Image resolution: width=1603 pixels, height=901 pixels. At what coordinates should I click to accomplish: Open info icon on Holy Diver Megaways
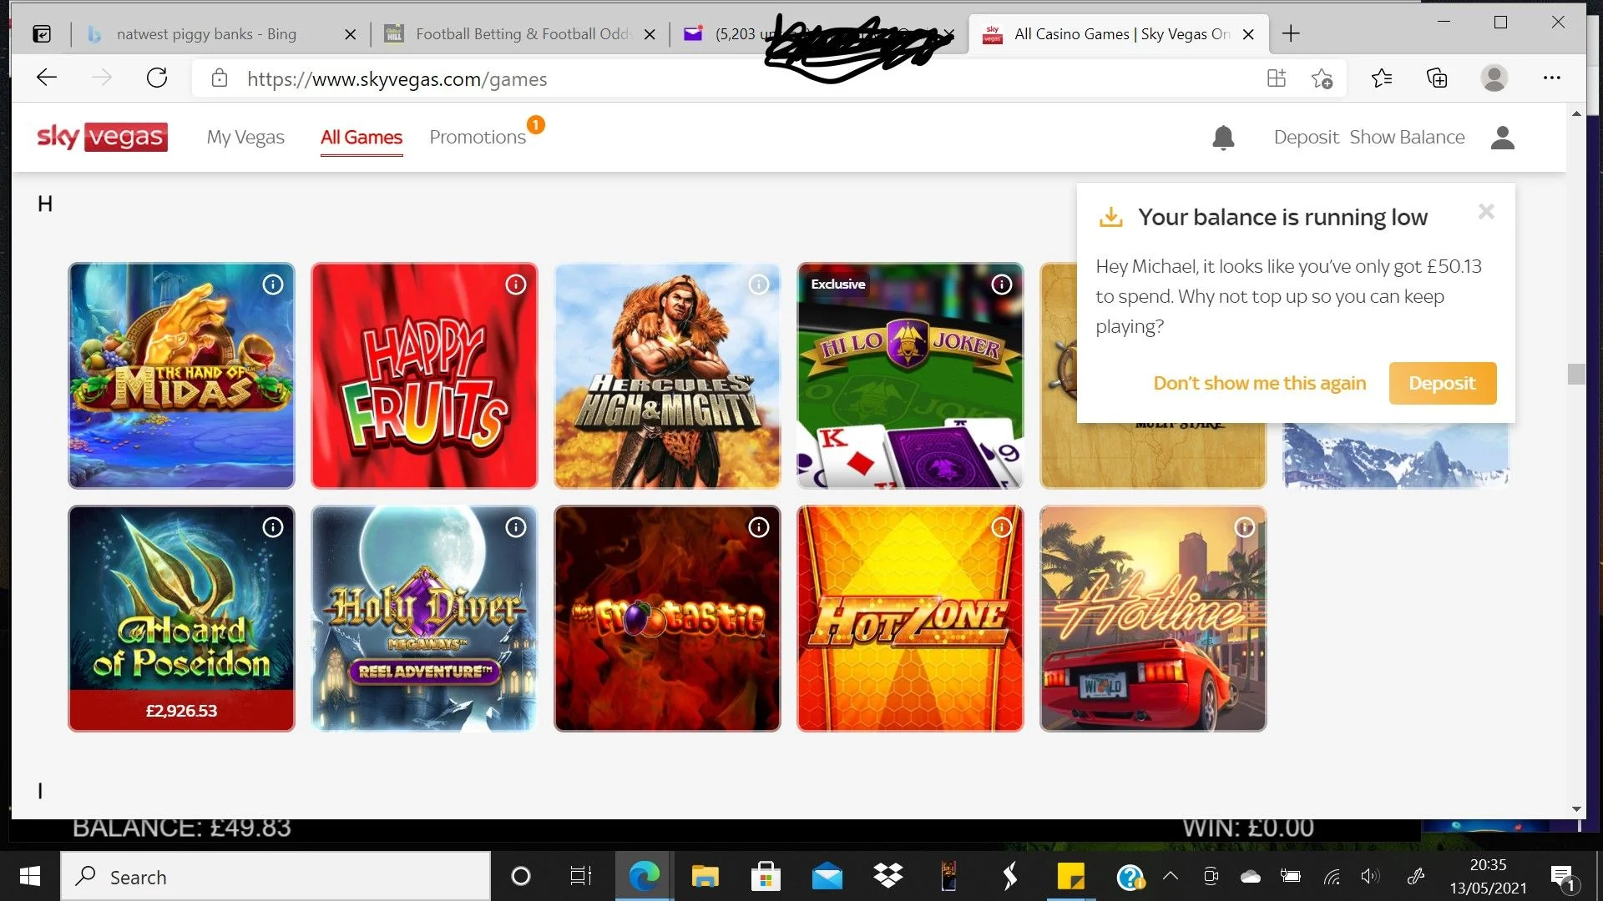(516, 527)
